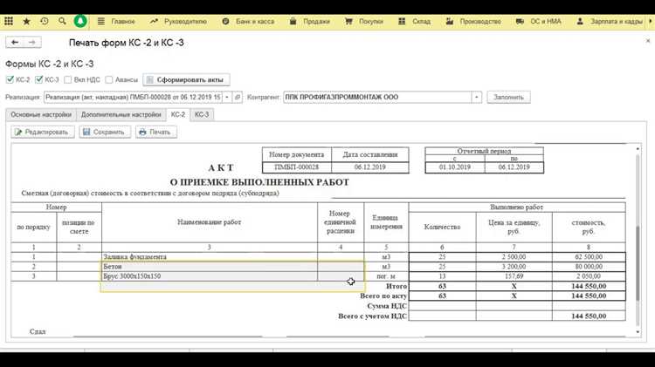655x367 pixels.
Task: Open the sections grid menu icon
Action: (x=9, y=21)
